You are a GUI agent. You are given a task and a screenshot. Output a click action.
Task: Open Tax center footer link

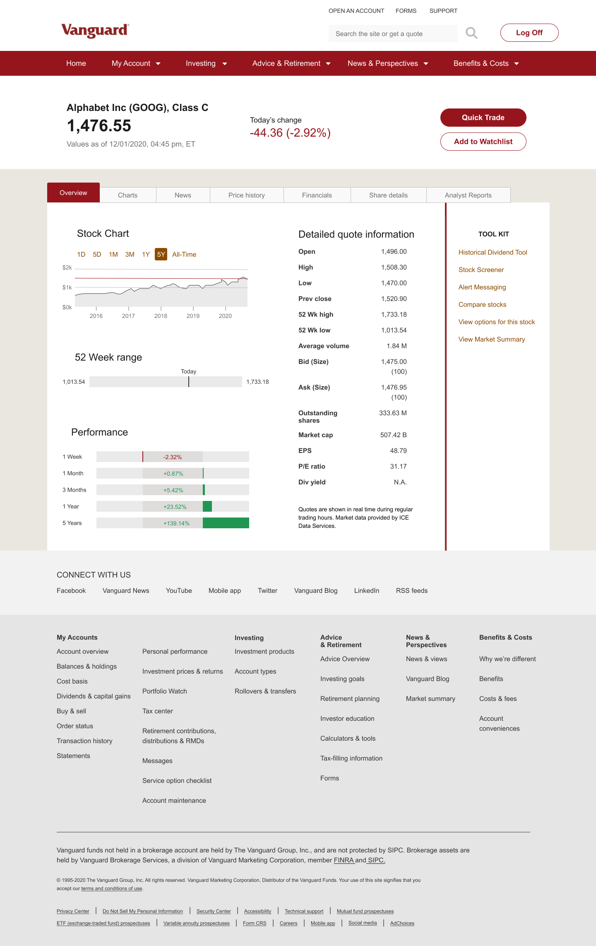[158, 711]
